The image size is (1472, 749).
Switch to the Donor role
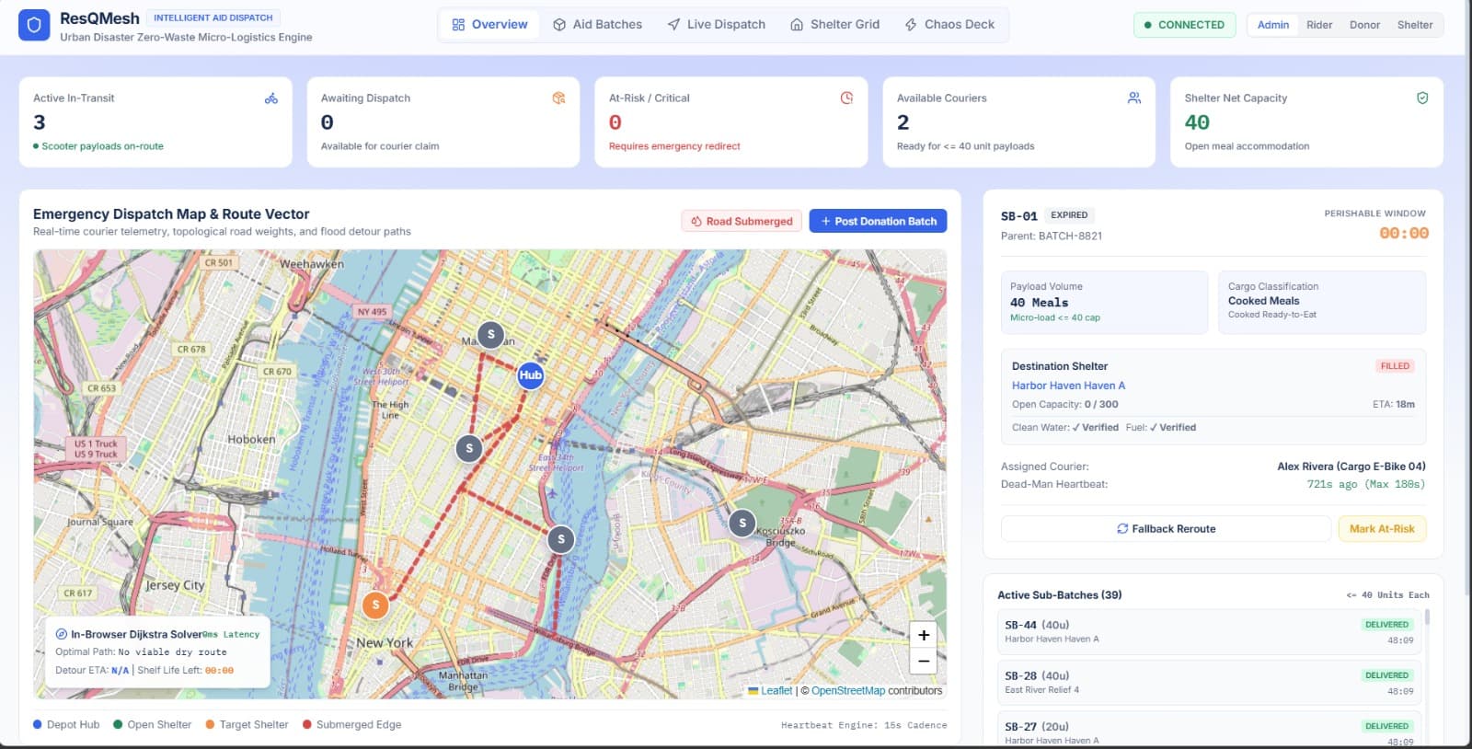[1364, 25]
